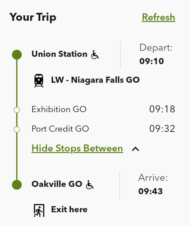Click the 09:10 departure time

[x=152, y=61]
